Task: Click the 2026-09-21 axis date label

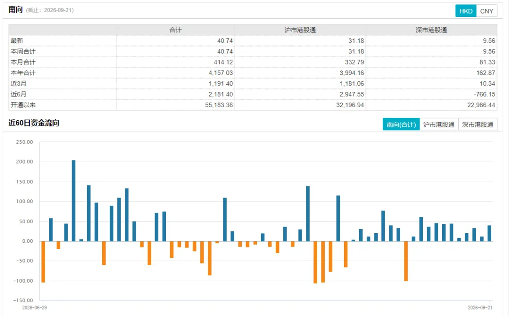Action: [x=480, y=308]
